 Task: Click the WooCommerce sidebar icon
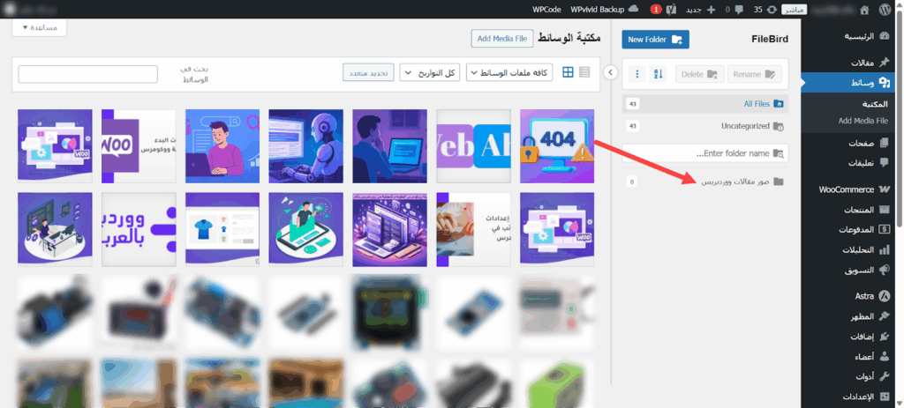885,189
